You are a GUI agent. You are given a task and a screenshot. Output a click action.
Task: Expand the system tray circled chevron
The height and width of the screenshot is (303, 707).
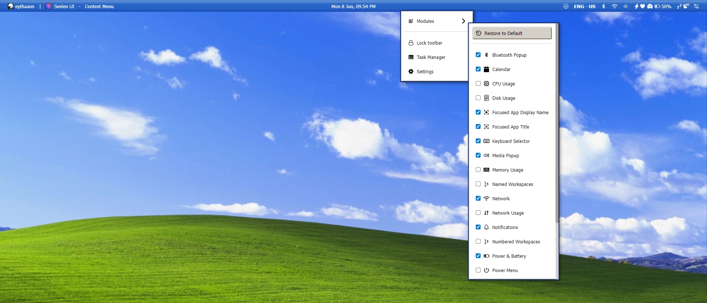pos(566,6)
